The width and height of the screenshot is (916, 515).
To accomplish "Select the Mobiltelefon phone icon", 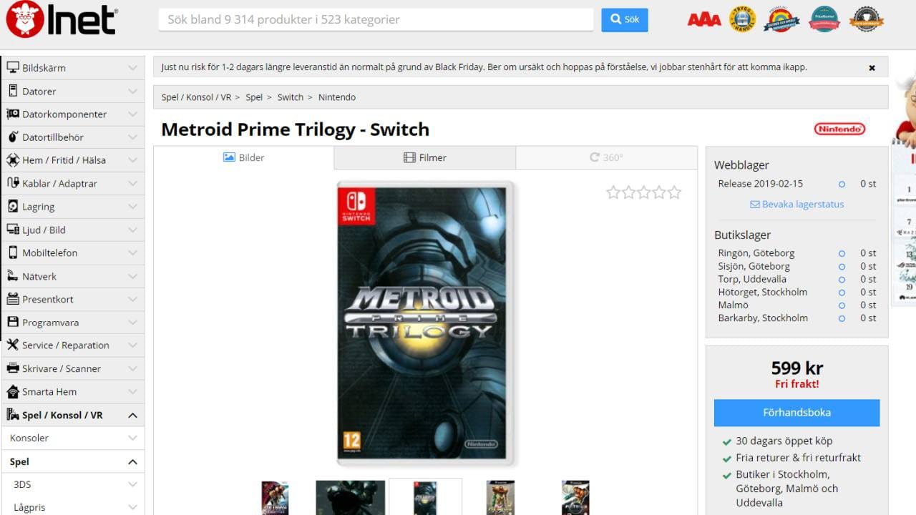I will 13,252.
